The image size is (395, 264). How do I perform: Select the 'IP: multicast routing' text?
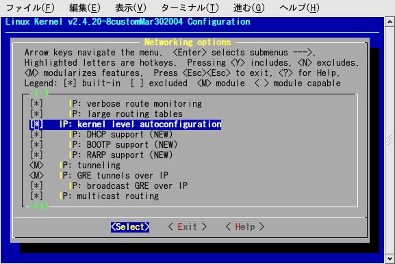click(x=109, y=196)
